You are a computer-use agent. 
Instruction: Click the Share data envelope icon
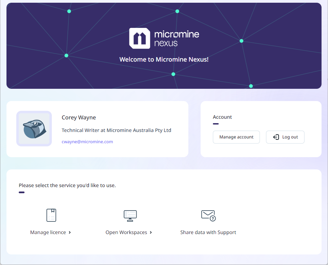[x=208, y=216]
